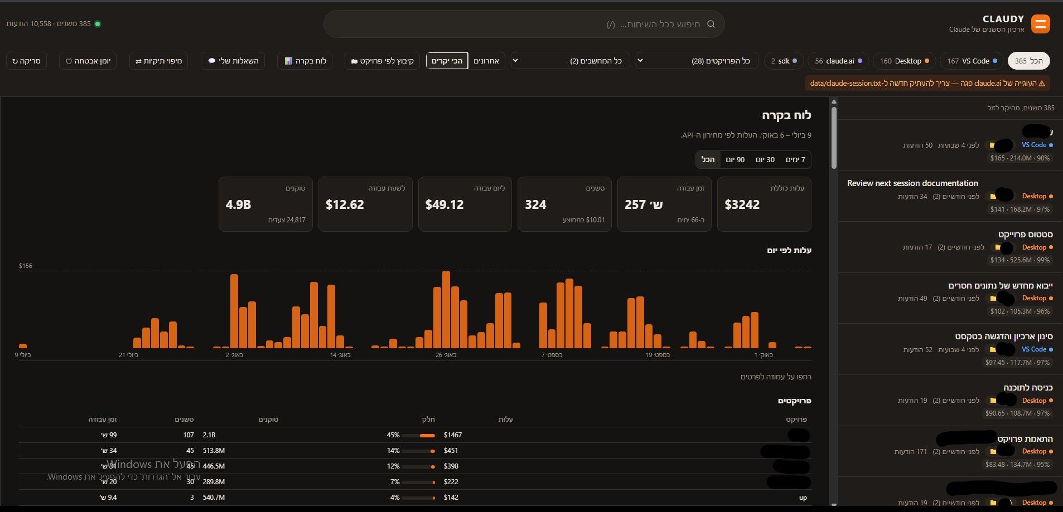Click the warning triangle on the cookie alert

pos(1041,83)
